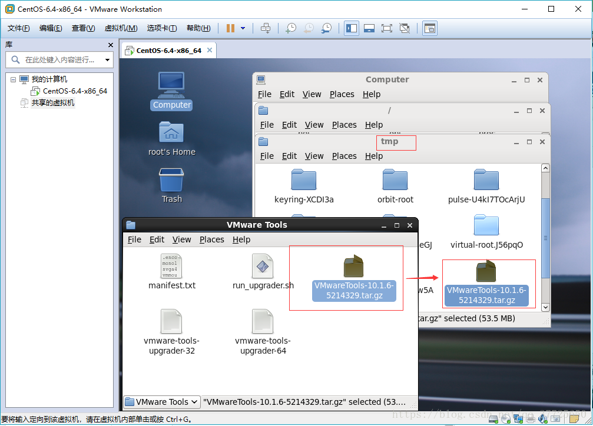
Task: Maximize the VMware Tools file window
Action: [397, 225]
